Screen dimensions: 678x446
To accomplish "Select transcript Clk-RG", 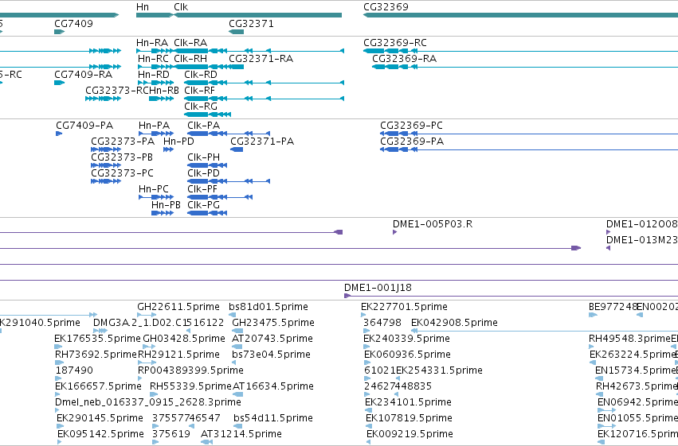I will point(201,107).
